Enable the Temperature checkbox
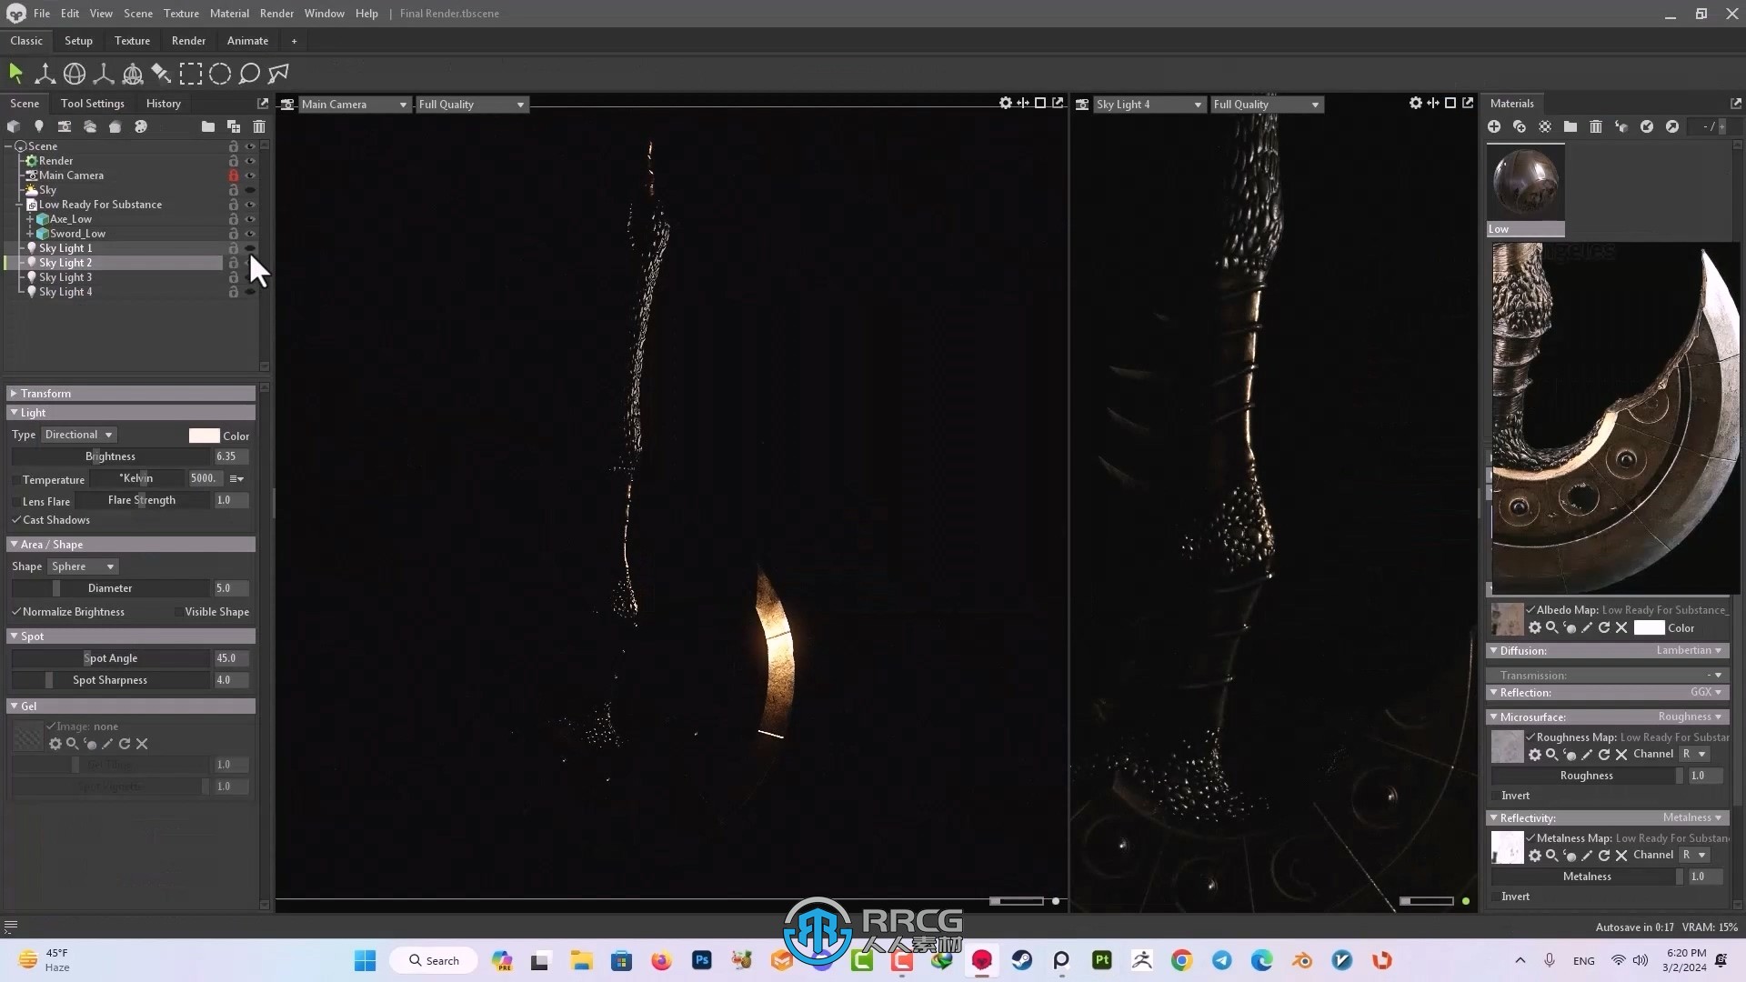 coord(16,479)
